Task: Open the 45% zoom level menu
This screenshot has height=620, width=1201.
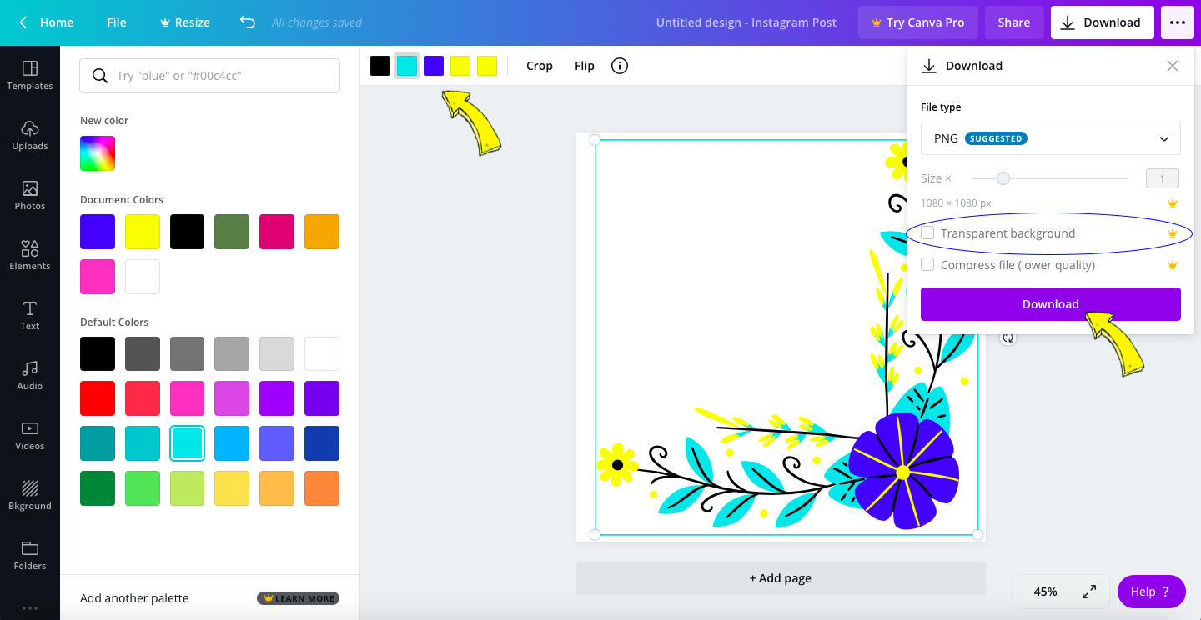Action: point(1045,592)
